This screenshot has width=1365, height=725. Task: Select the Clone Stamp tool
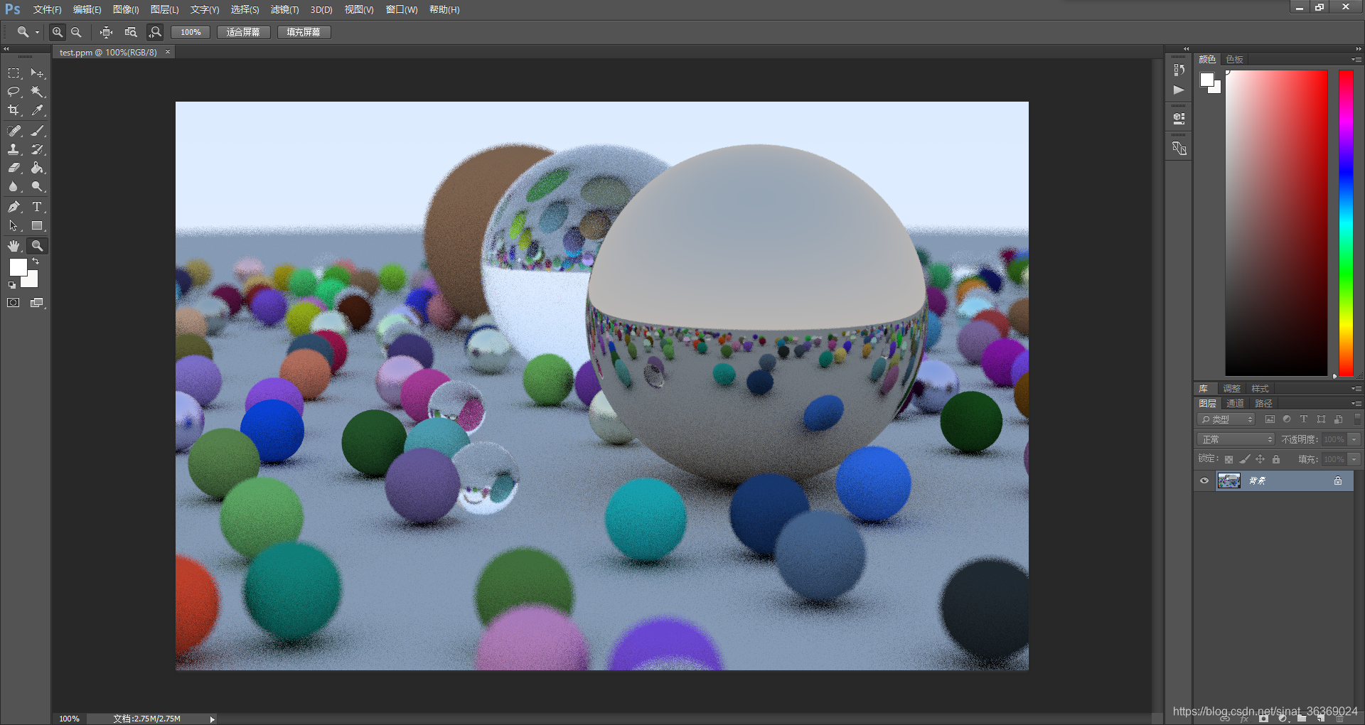point(14,149)
